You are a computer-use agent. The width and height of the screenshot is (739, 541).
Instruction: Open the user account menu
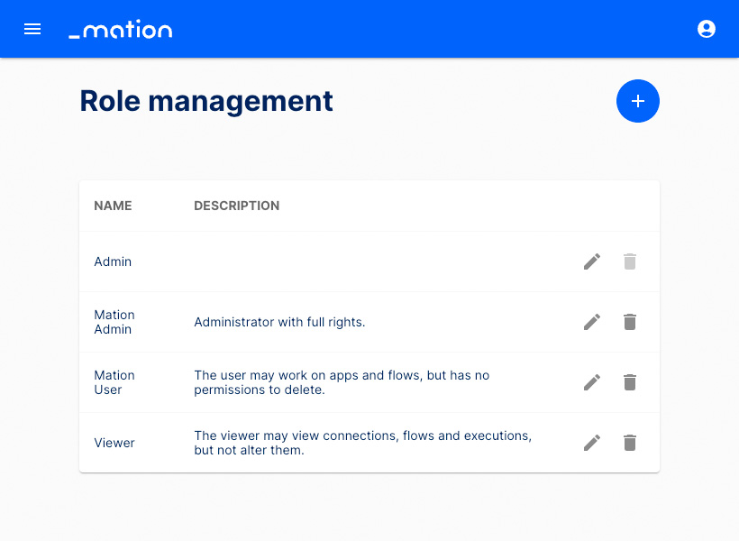point(707,29)
